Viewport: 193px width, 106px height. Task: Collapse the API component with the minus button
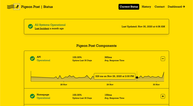click(163, 59)
